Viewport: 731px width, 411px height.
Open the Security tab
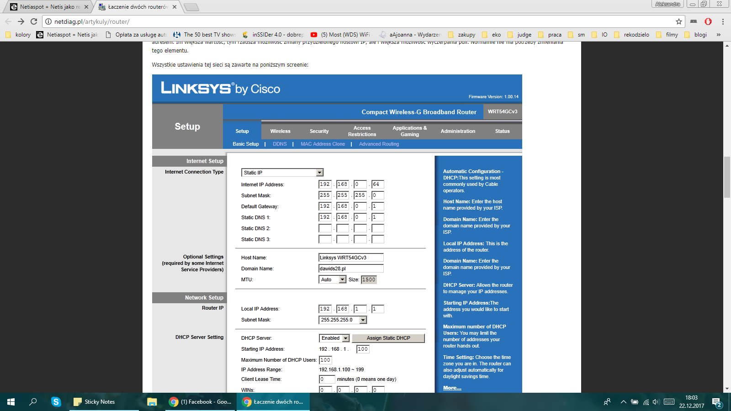[319, 131]
